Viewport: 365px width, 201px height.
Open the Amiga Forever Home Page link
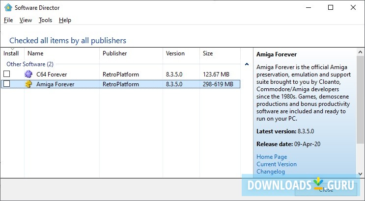point(272,157)
